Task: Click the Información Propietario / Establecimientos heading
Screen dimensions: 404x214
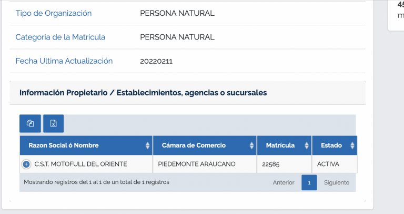Action: point(143,93)
